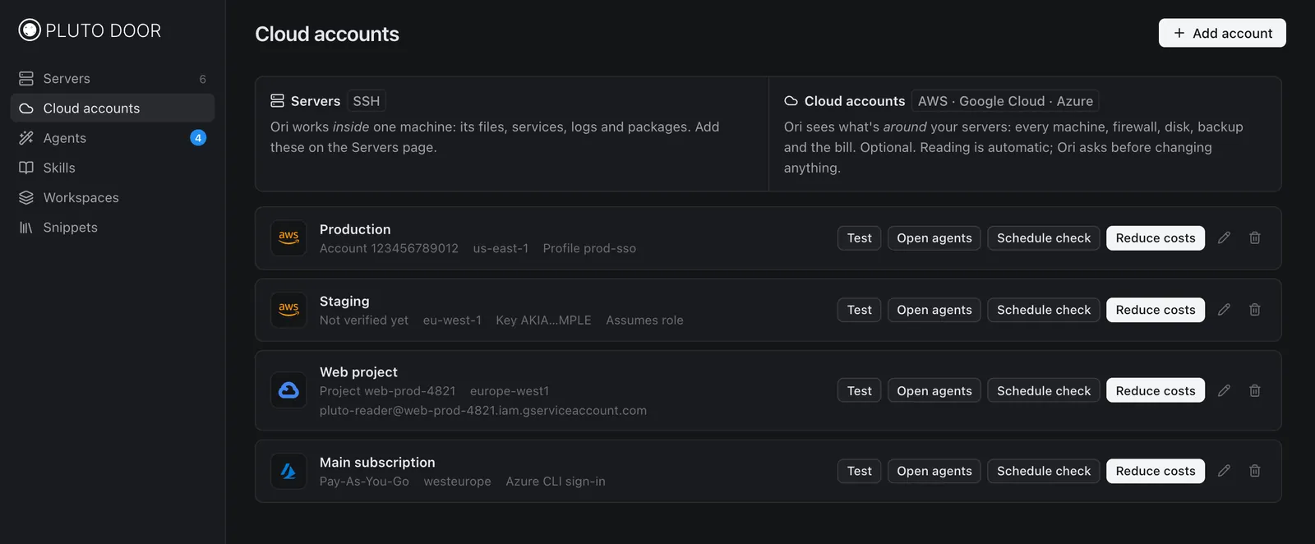Click the SSH tag in Servers card
The width and height of the screenshot is (1315, 544).
[x=367, y=101]
